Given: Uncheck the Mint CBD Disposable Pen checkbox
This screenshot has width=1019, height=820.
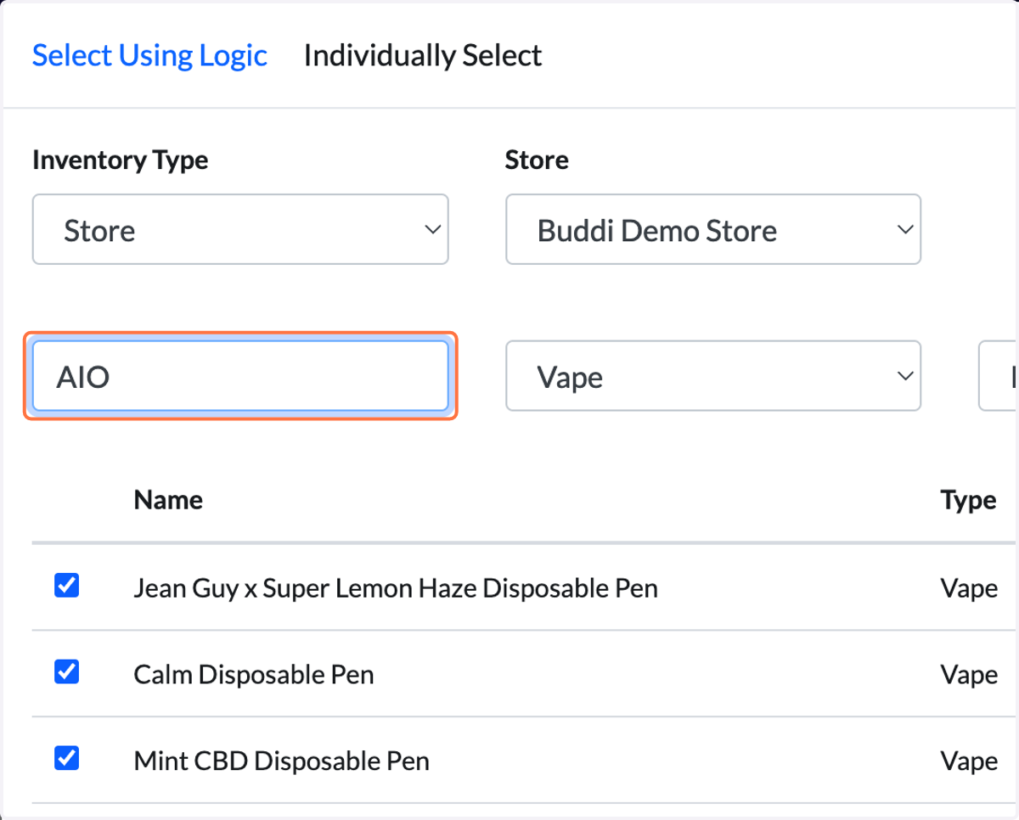Looking at the screenshot, I should click(66, 758).
